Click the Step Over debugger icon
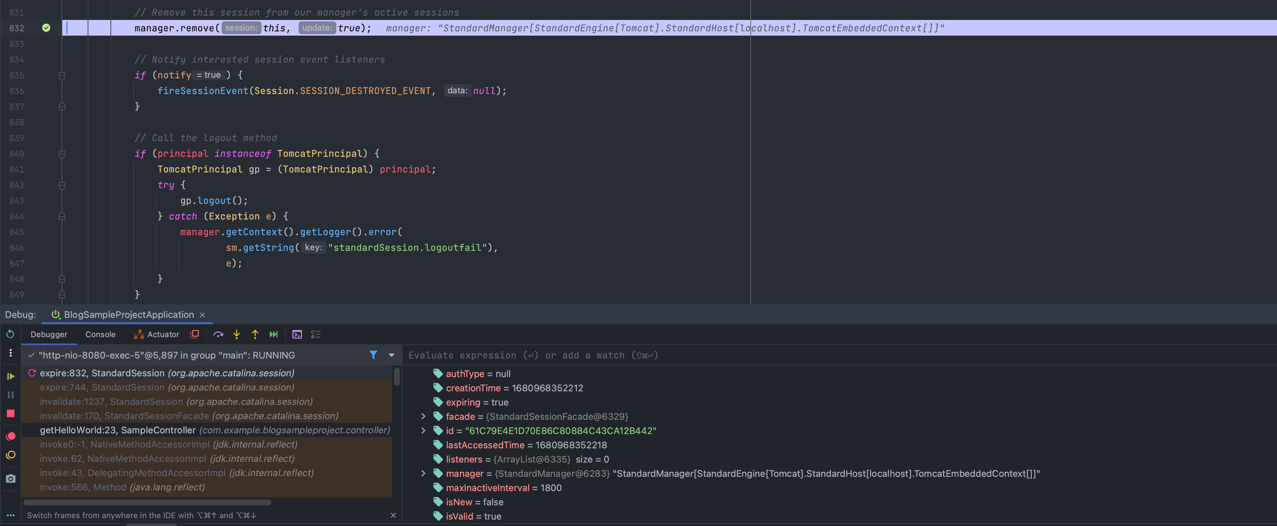This screenshot has width=1277, height=526. click(x=218, y=335)
